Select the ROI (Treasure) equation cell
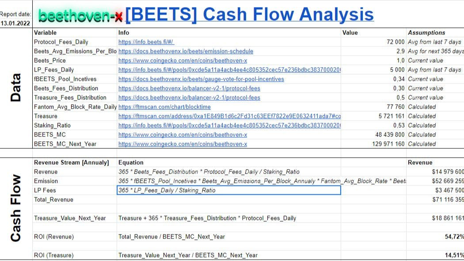 (x=229, y=255)
